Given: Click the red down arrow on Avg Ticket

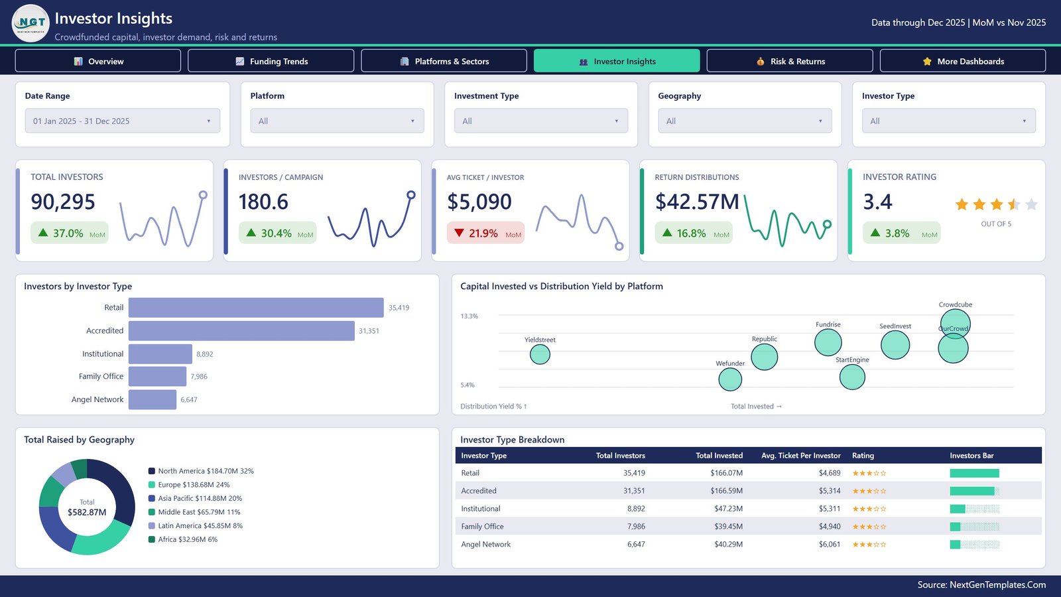Looking at the screenshot, I should tap(459, 233).
